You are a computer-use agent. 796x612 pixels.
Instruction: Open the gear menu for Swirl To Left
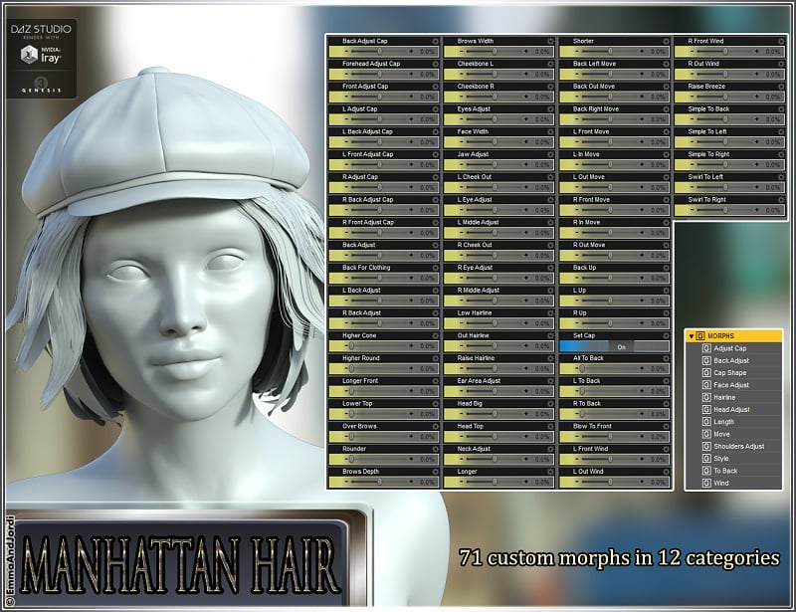[x=781, y=177]
